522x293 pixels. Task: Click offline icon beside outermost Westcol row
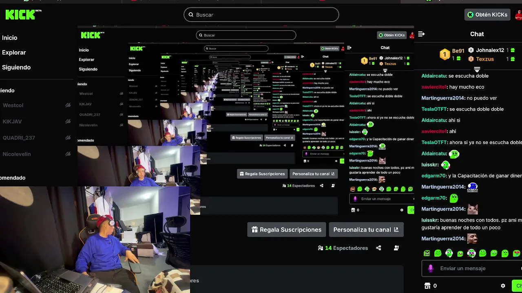pos(68,105)
